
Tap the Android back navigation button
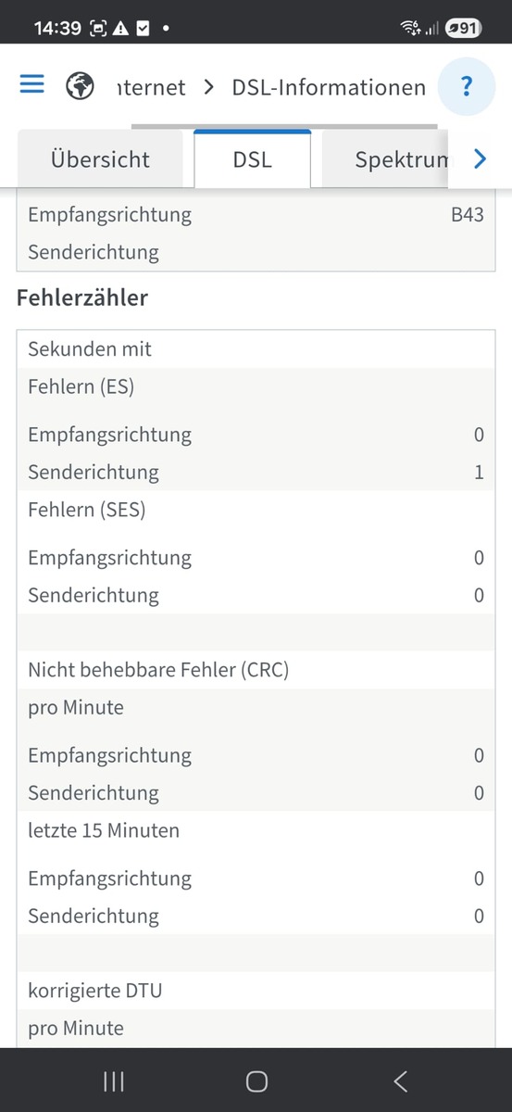pos(400,1080)
